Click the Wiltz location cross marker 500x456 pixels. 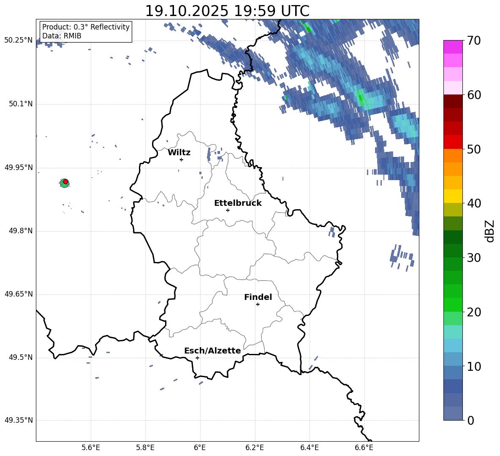181,159
